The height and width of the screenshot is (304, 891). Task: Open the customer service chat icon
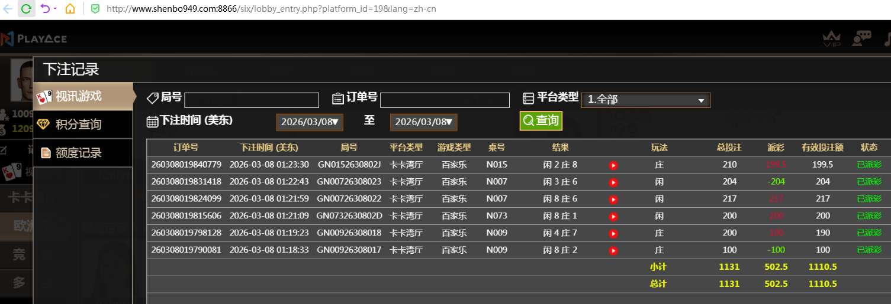[861, 38]
